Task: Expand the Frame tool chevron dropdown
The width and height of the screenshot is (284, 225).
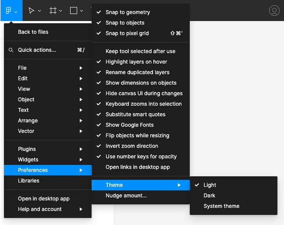Action: pos(60,11)
